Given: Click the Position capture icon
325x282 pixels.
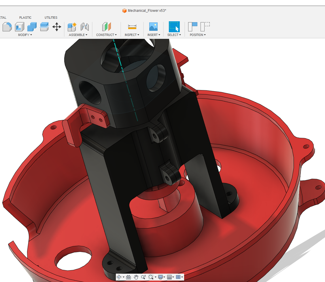Looking at the screenshot, I should [x=192, y=27].
